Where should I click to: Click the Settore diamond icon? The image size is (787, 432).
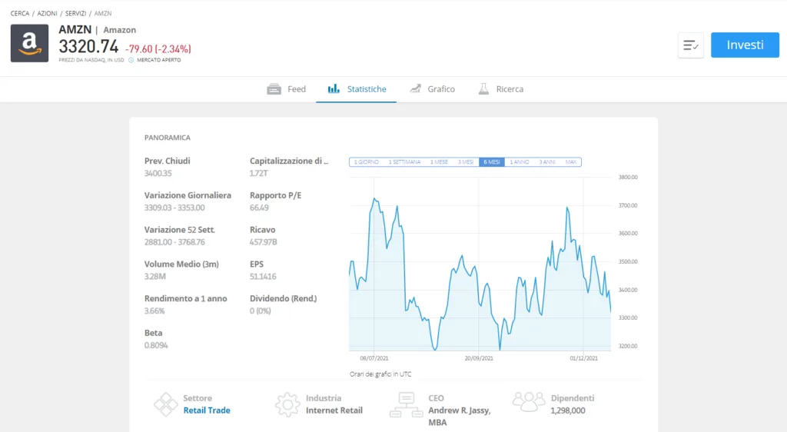[166, 404]
